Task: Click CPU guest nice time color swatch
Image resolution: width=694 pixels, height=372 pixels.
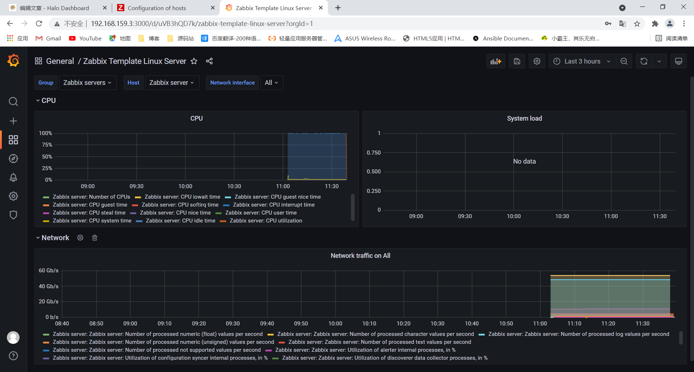Action: 228,197
